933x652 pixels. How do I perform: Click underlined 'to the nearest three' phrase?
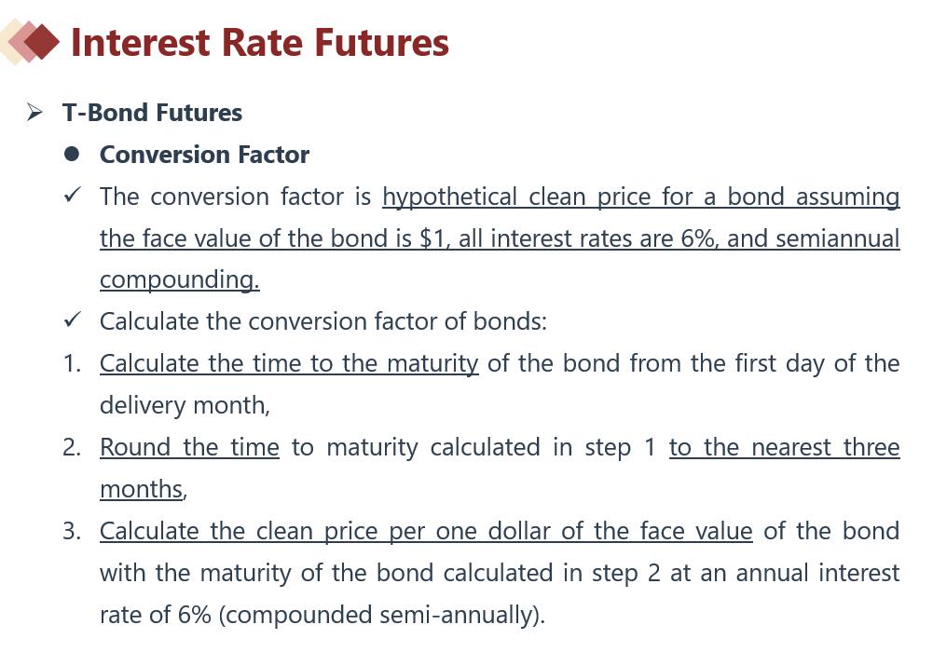784,447
